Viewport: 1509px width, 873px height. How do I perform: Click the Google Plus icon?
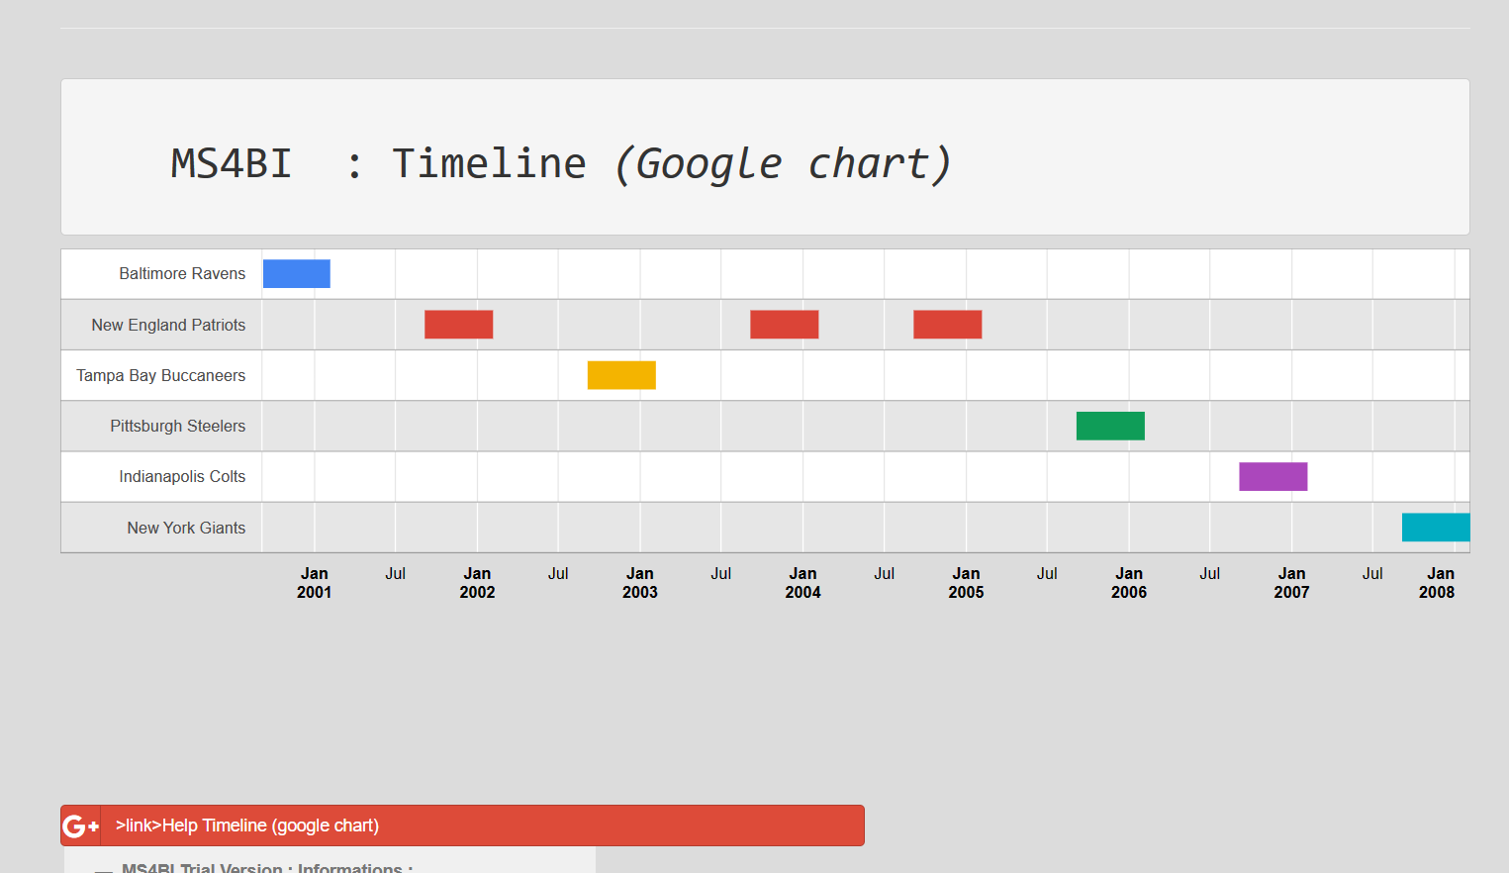click(x=81, y=825)
